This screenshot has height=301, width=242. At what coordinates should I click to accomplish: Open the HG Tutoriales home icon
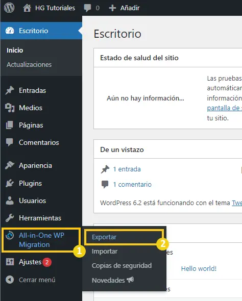(x=27, y=8)
